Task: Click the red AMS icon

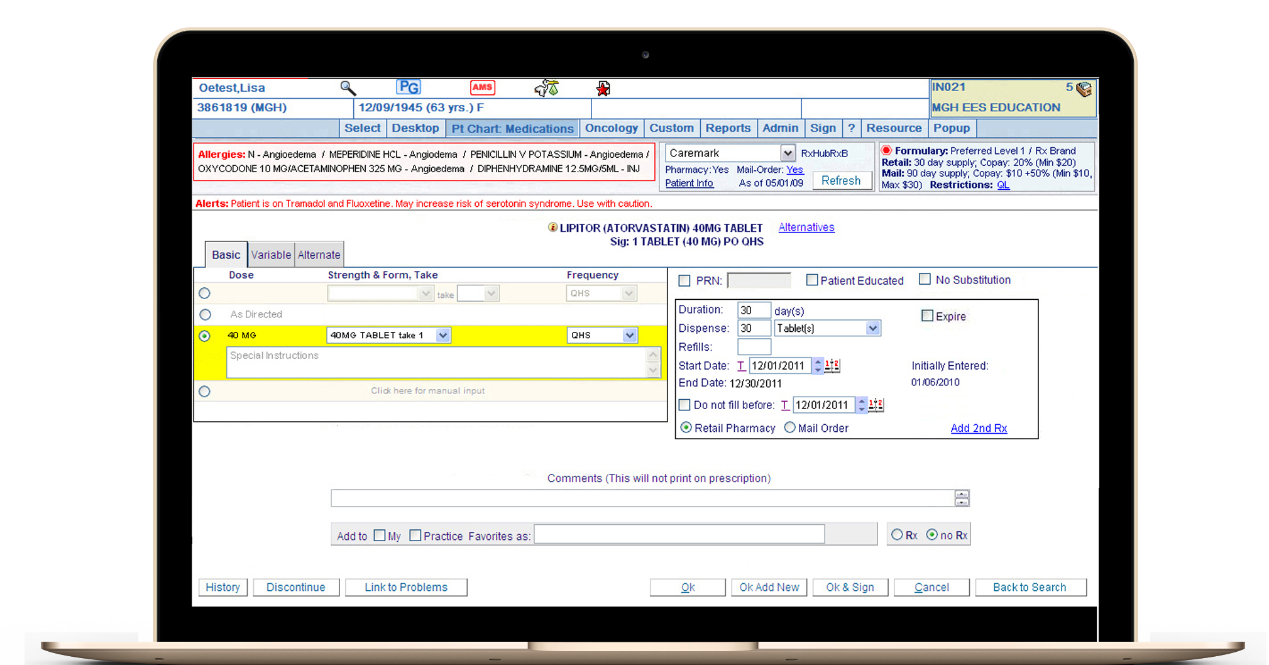Action: (482, 88)
